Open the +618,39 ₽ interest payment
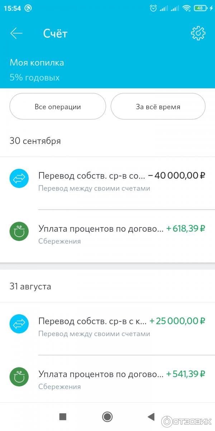 122,233
